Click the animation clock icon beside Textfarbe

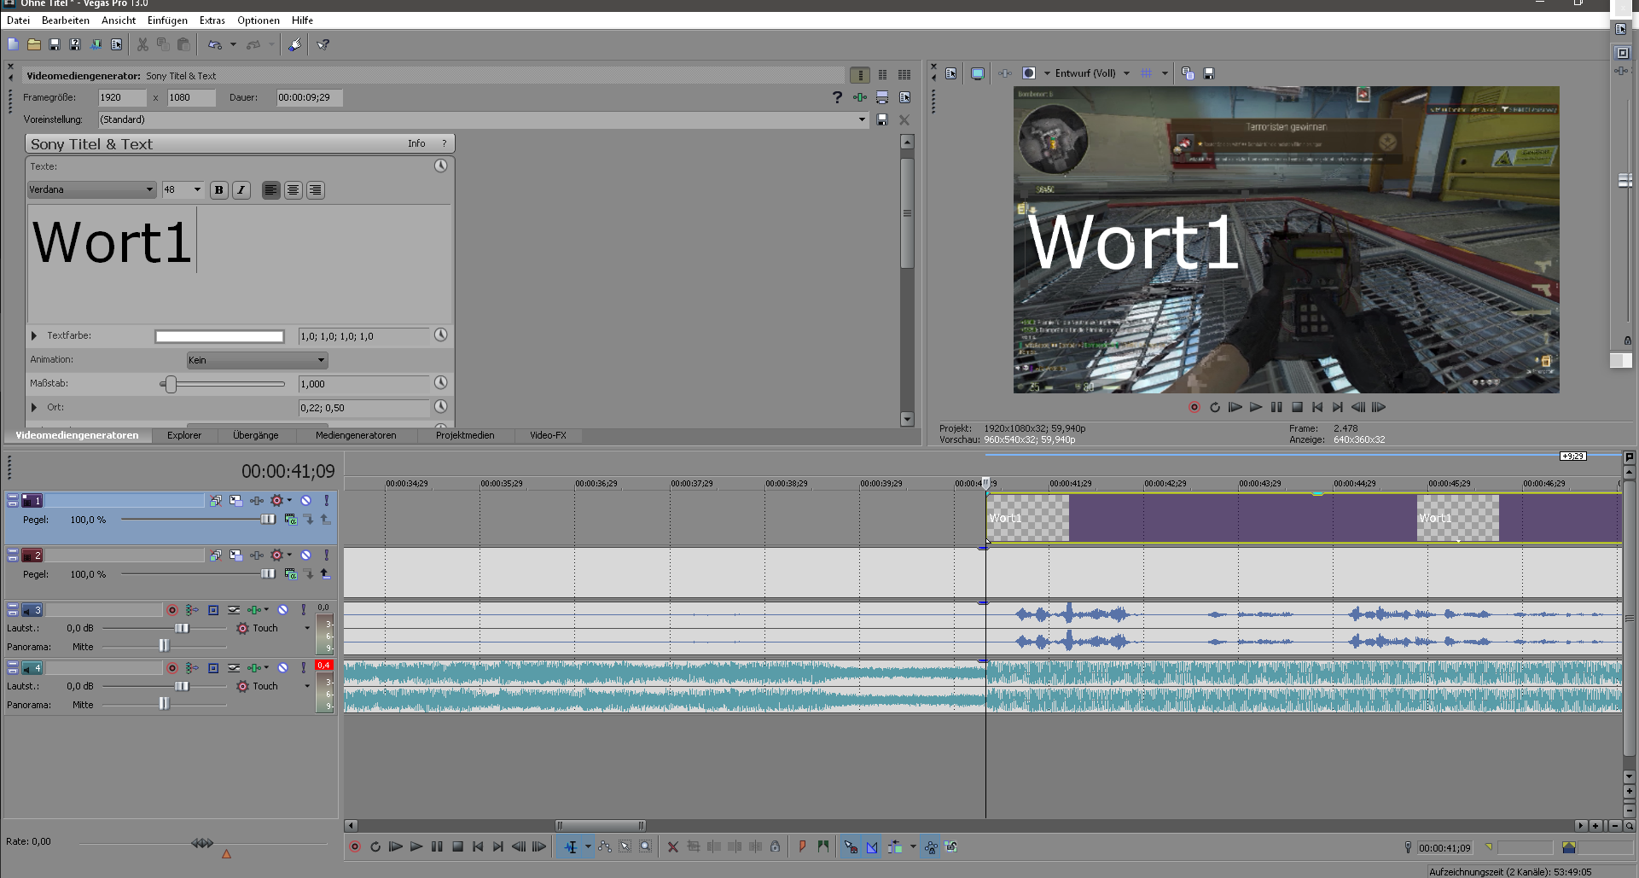click(440, 335)
